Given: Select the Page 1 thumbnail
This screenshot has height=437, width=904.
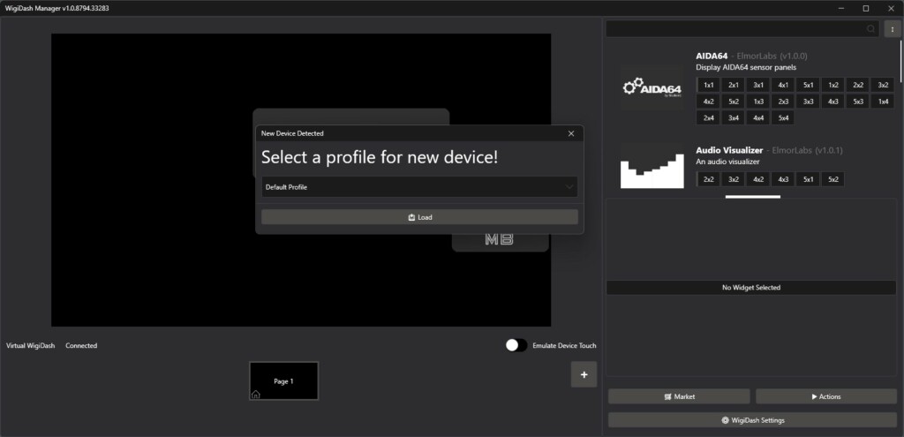Looking at the screenshot, I should (x=283, y=380).
